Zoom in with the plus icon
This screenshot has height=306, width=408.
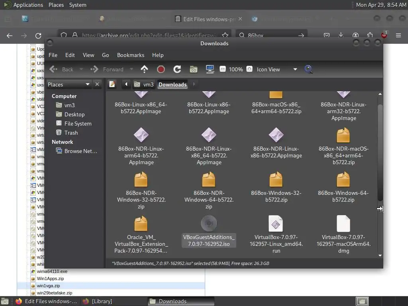[x=249, y=69]
